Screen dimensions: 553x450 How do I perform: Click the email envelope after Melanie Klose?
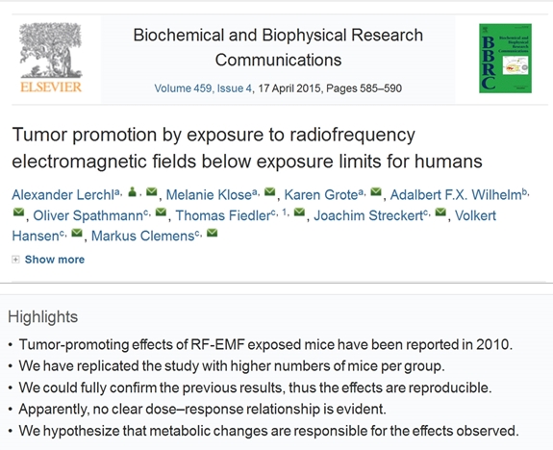pos(270,192)
